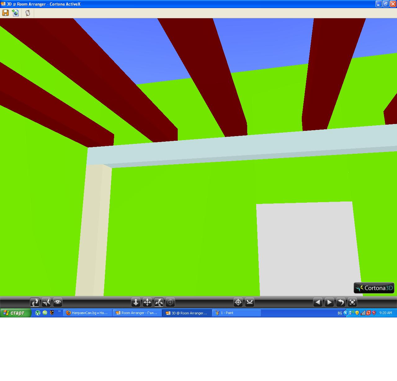Expand the Quick Launch overflow chevron
Viewport: 397px width, 381px height.
coord(59,312)
